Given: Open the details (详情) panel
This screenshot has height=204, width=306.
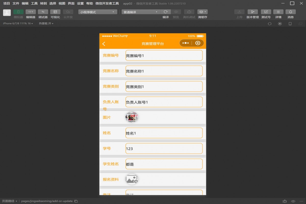Looking at the screenshot, I should pos(278,12).
